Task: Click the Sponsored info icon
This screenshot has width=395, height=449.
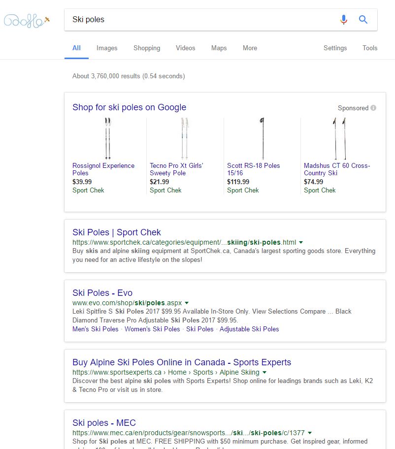Action: (373, 108)
